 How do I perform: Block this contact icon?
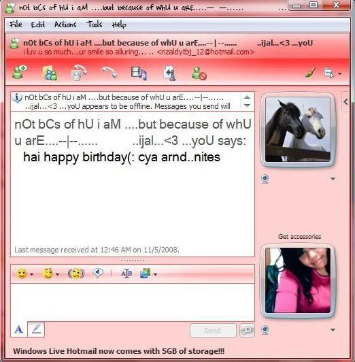click(x=199, y=73)
